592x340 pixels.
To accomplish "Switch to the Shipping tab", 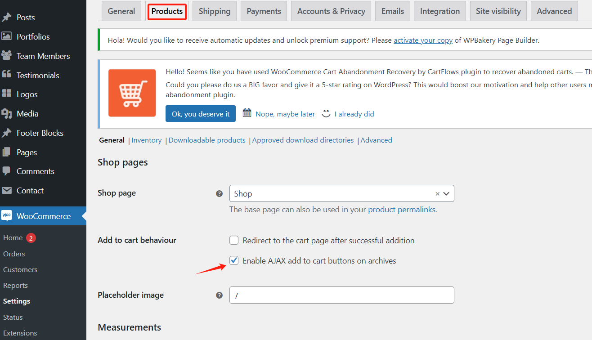I will (214, 11).
